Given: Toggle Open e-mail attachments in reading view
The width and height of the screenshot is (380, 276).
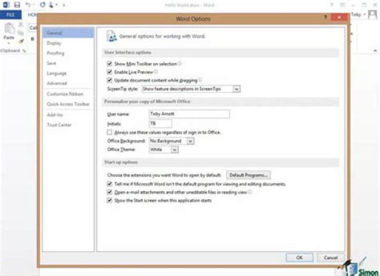Looking at the screenshot, I should click(109, 192).
